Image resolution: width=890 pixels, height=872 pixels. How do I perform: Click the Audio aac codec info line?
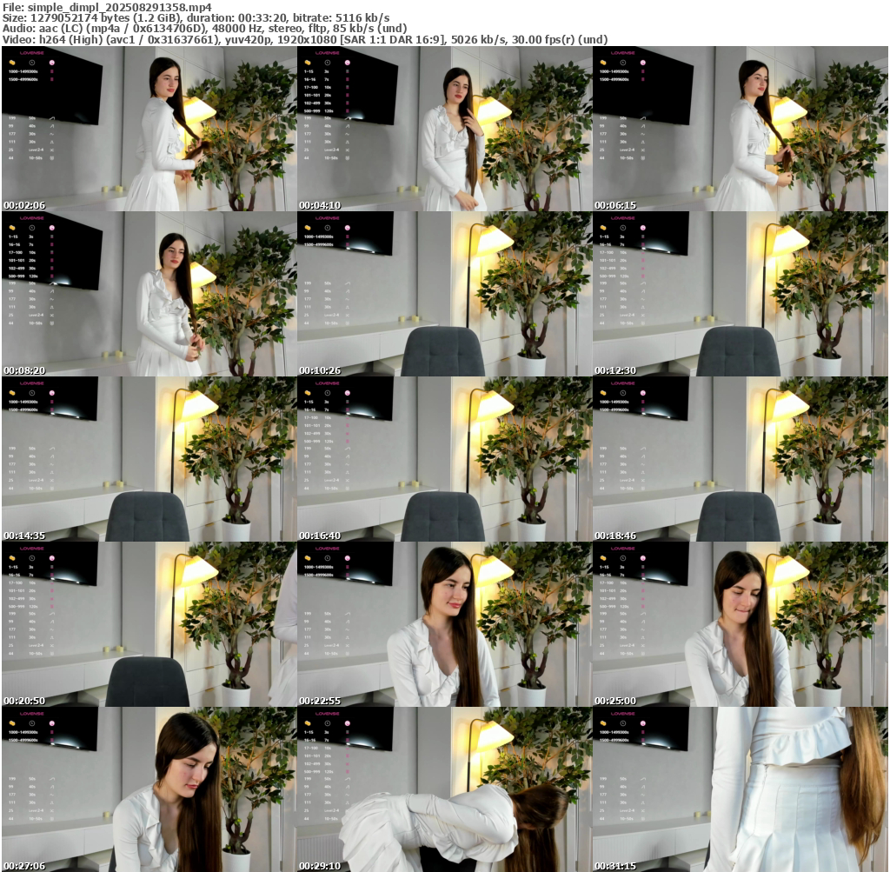coord(204,29)
